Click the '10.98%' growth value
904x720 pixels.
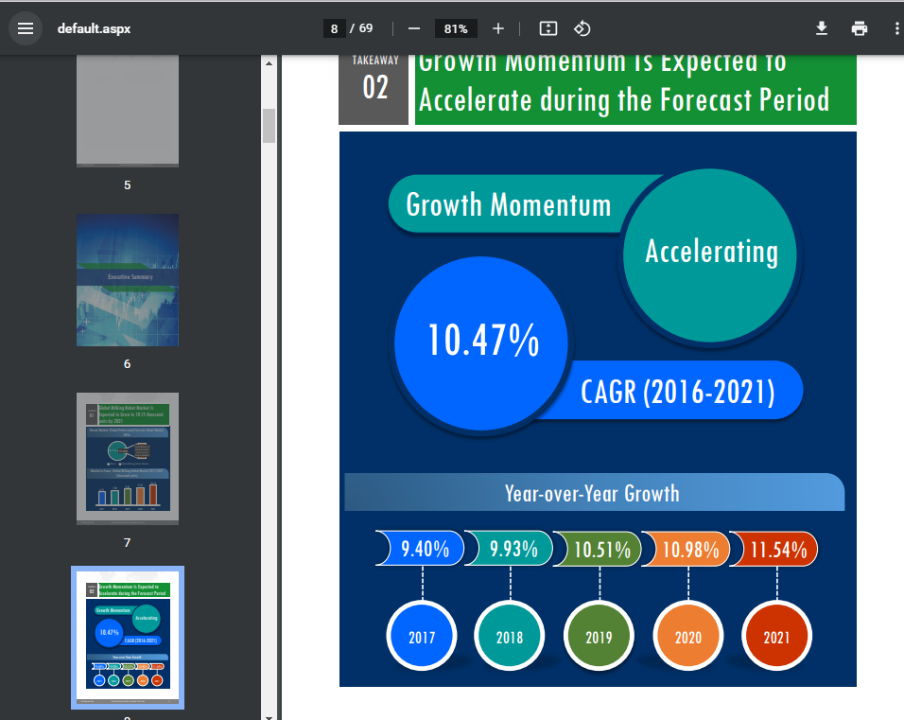click(x=690, y=550)
